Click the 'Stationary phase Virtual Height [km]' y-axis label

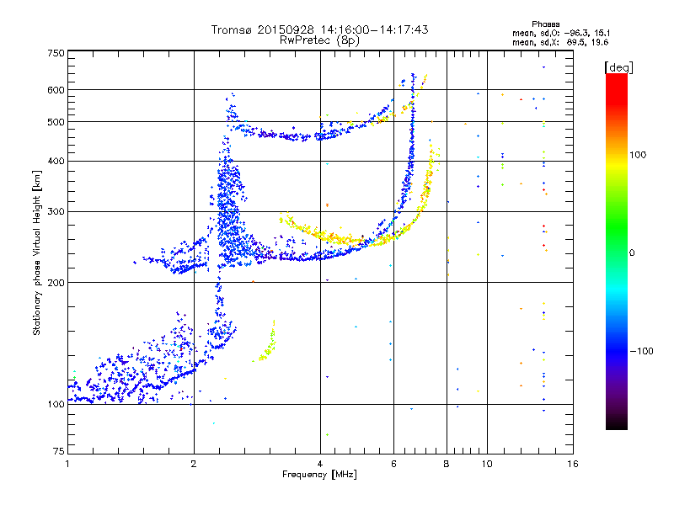point(37,253)
